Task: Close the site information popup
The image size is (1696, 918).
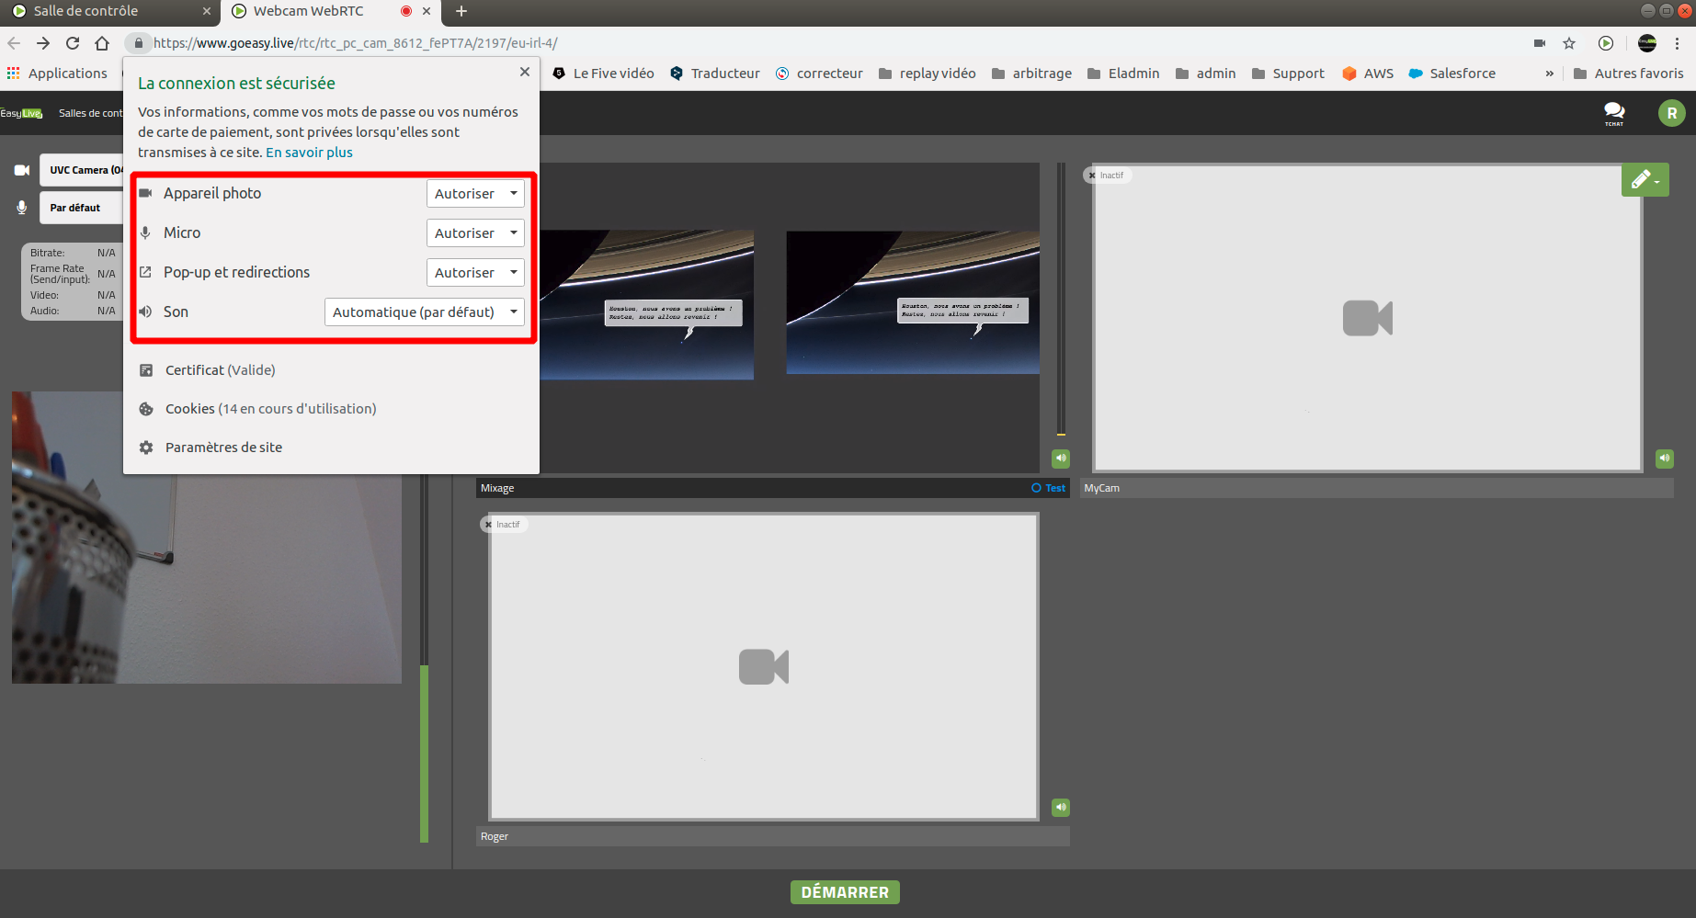Action: pyautogui.click(x=525, y=72)
